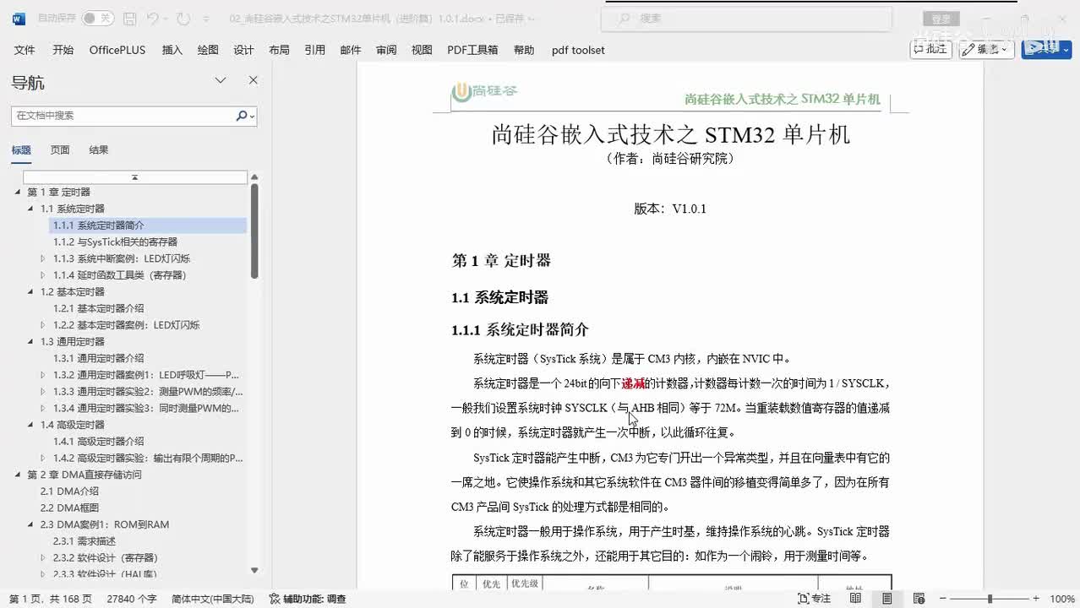
Task: Open the 插入 ribbon tab
Action: [x=172, y=50]
